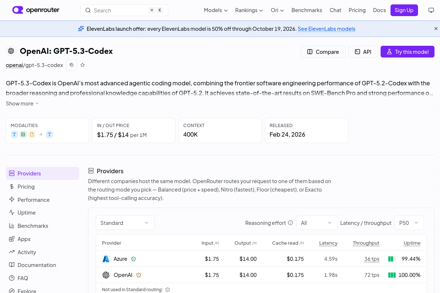
Task: Click the green shield icon next to Azure
Action: pyautogui.click(x=133, y=259)
